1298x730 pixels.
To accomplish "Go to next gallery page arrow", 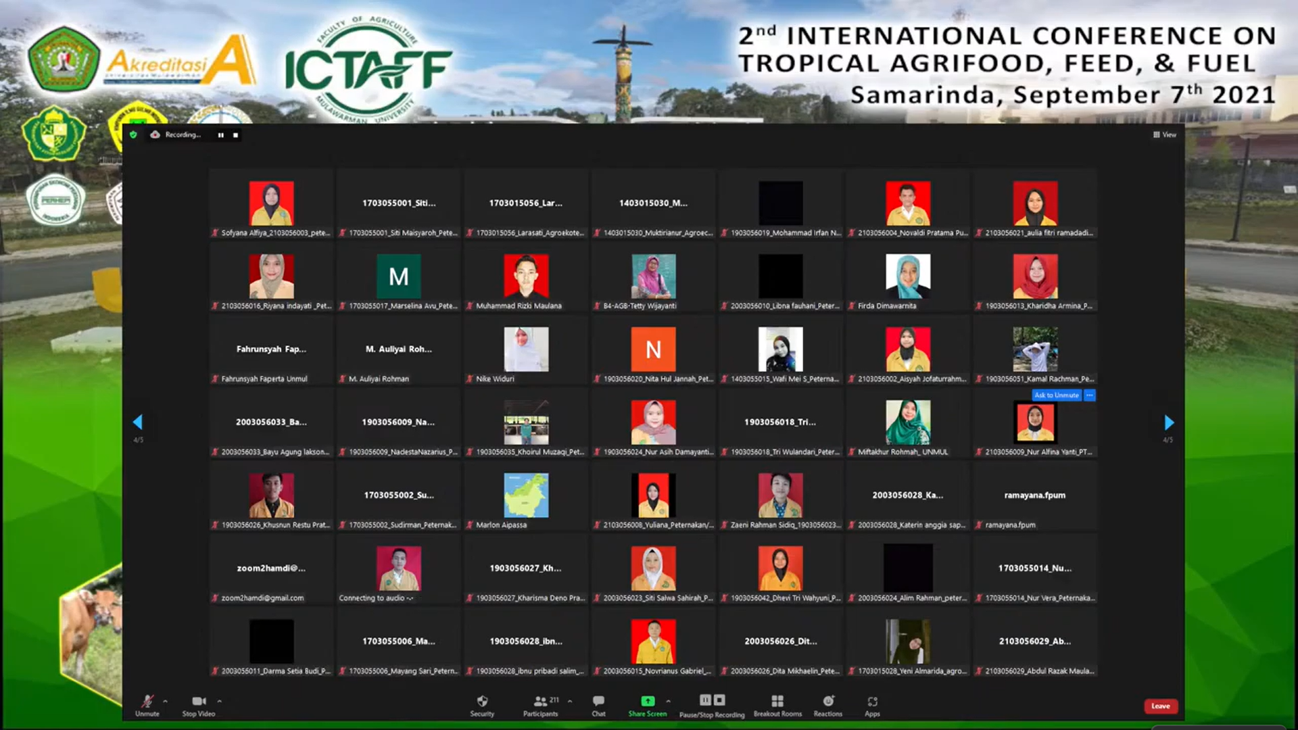I will tap(1169, 422).
